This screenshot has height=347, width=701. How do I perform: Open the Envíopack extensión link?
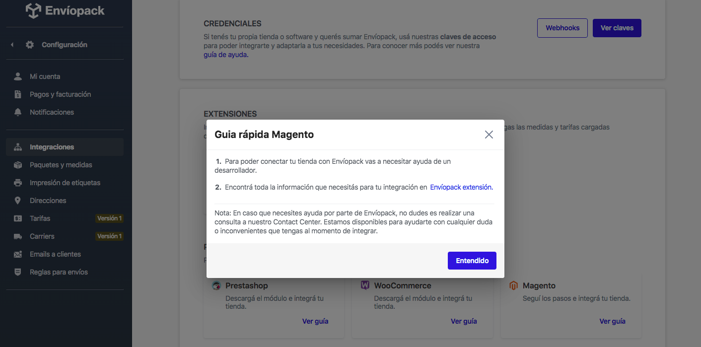pos(461,187)
